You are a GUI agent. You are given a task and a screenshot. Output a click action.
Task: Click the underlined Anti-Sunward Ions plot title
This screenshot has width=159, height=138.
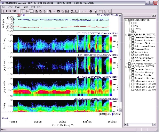coord(96,98)
